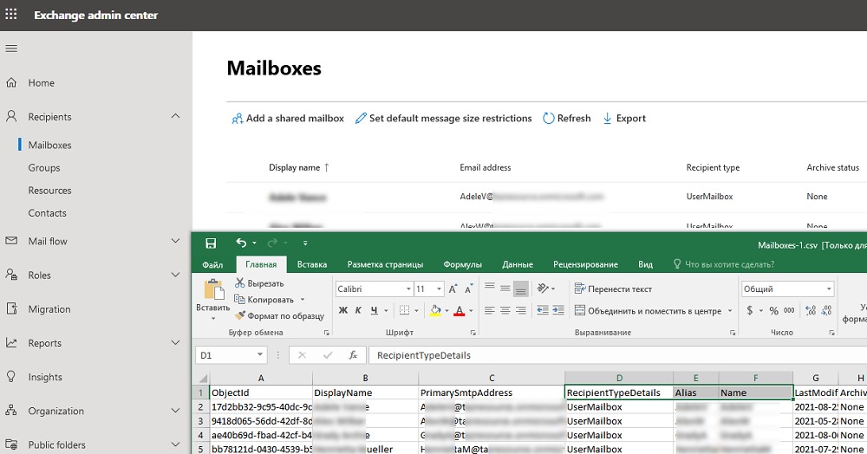Switch to the Вид ribbon tab

point(645,264)
